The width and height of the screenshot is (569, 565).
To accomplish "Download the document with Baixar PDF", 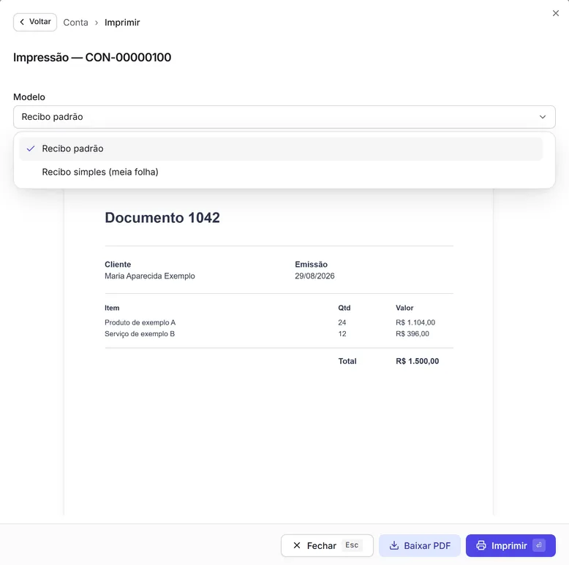I will click(x=420, y=545).
